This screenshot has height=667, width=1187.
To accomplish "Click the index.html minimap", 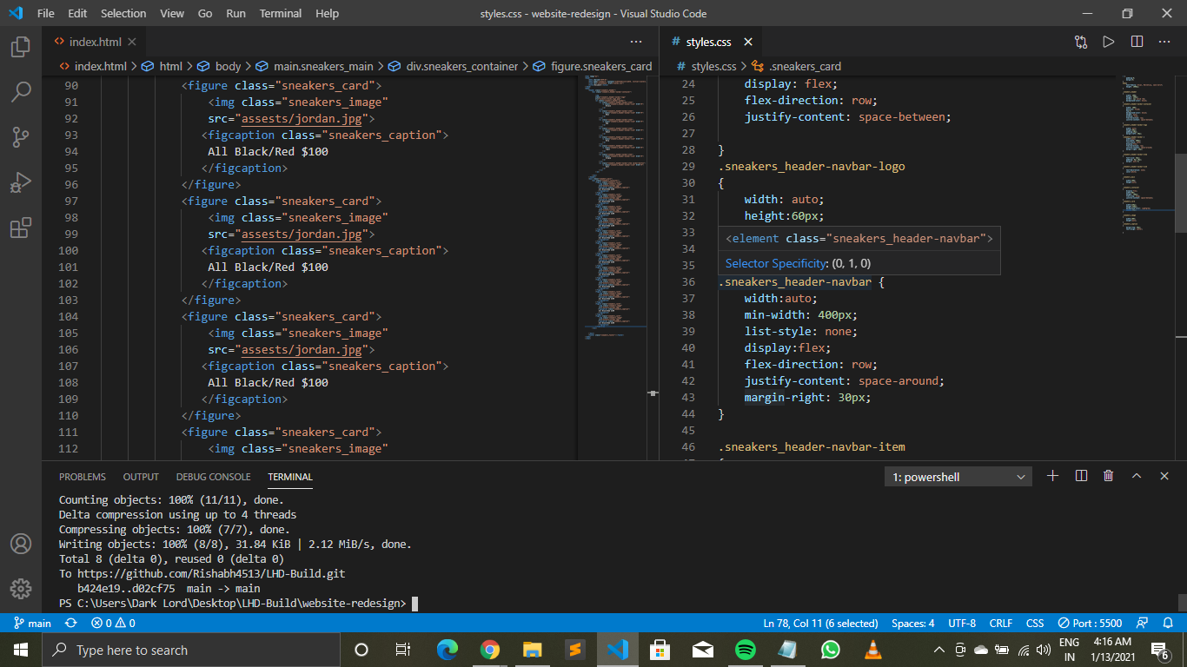I will (613, 217).
